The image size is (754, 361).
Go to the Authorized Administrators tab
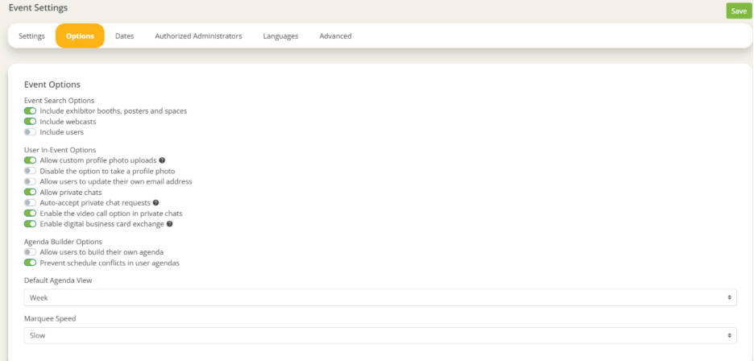[198, 36]
